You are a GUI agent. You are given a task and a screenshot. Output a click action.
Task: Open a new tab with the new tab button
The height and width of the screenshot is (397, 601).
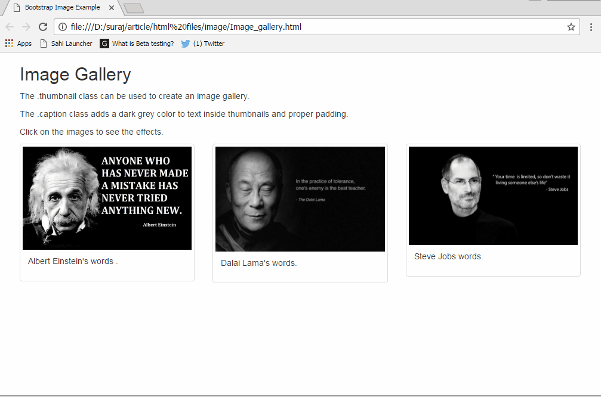click(134, 8)
